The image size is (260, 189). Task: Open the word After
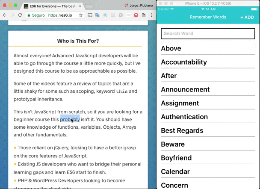208,76
